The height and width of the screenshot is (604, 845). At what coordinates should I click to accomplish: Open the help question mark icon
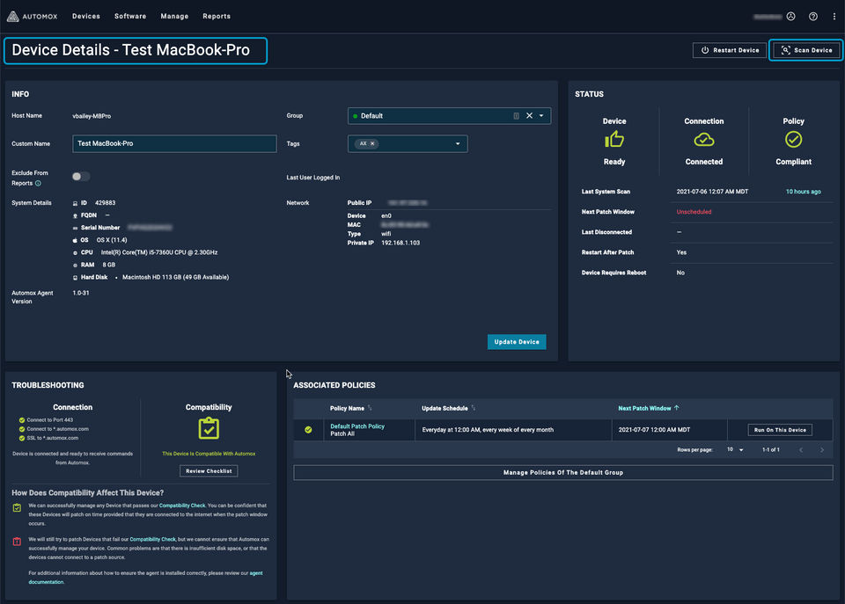pos(812,16)
